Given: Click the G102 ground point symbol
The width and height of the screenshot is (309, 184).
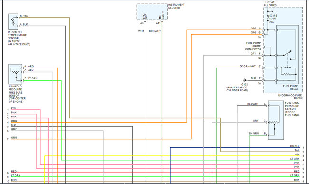Looking at the screenshot, I should (x=245, y=80).
